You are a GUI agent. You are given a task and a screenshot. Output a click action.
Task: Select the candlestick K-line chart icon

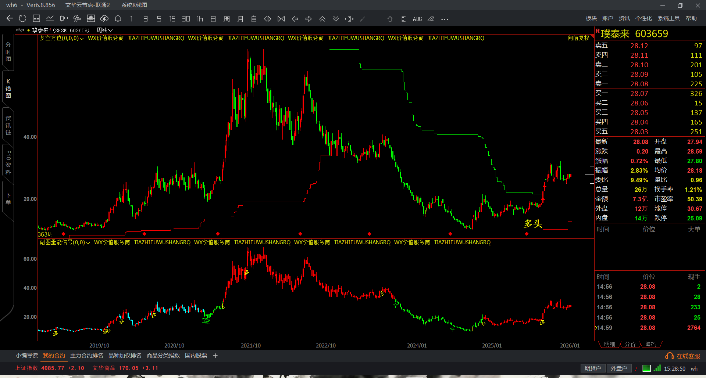pos(64,19)
